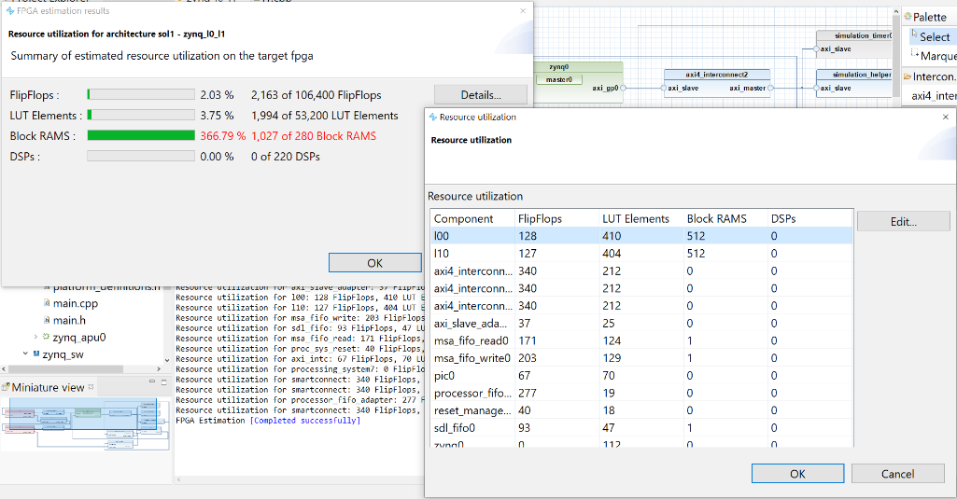Image resolution: width=957 pixels, height=499 pixels.
Task: Activate the Miniature view tab
Action: coord(48,387)
